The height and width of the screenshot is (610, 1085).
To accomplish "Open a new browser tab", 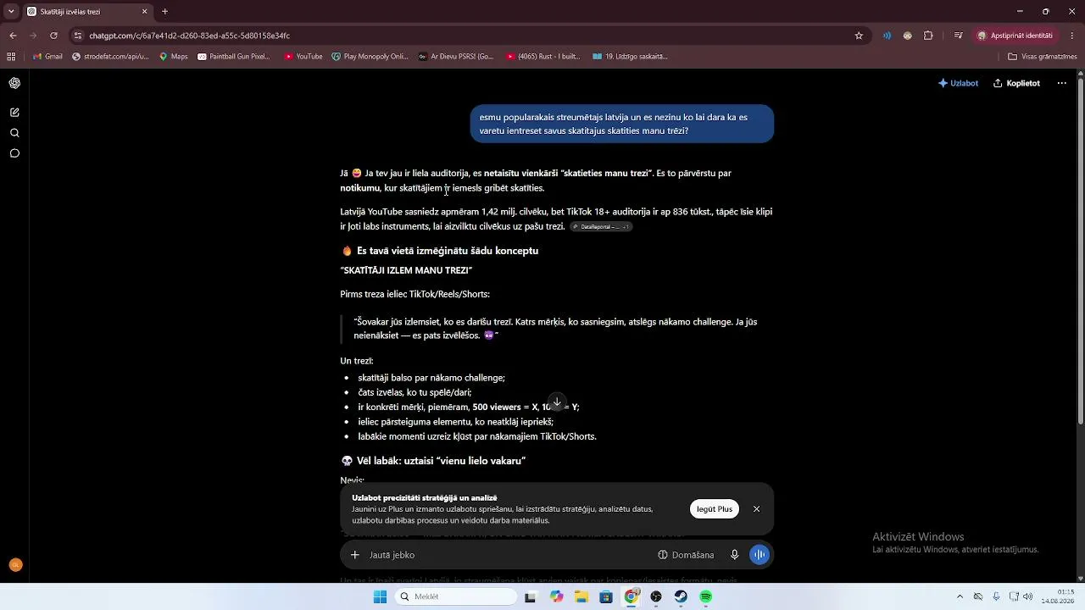I will click(x=164, y=12).
